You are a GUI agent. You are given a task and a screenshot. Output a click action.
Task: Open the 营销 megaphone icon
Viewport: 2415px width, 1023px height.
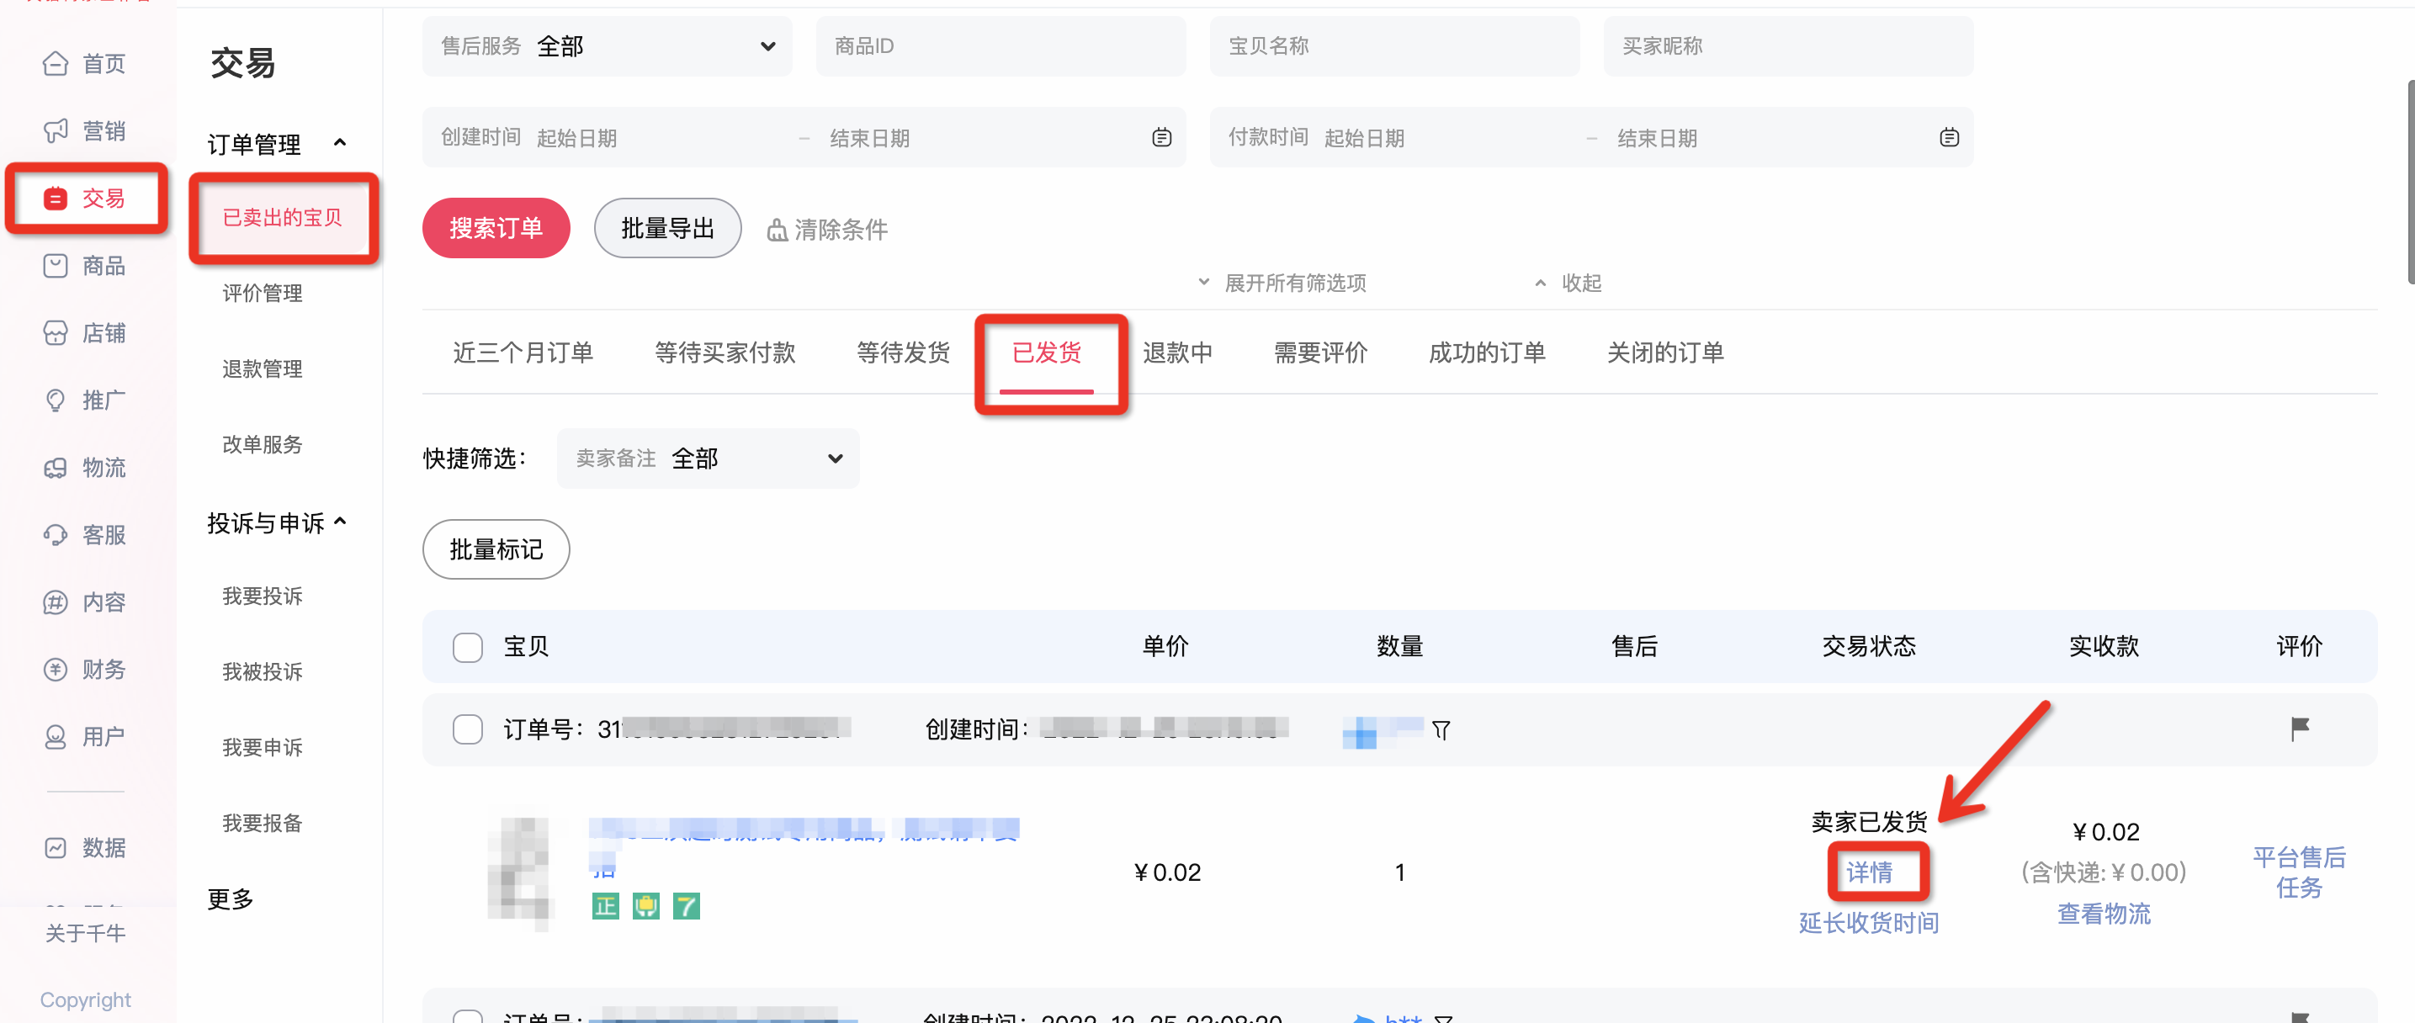56,130
